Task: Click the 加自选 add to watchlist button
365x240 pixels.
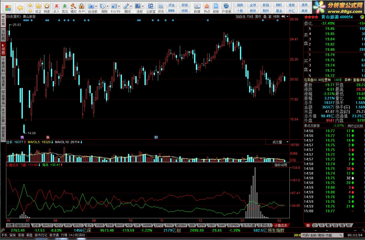Action: (240, 16)
